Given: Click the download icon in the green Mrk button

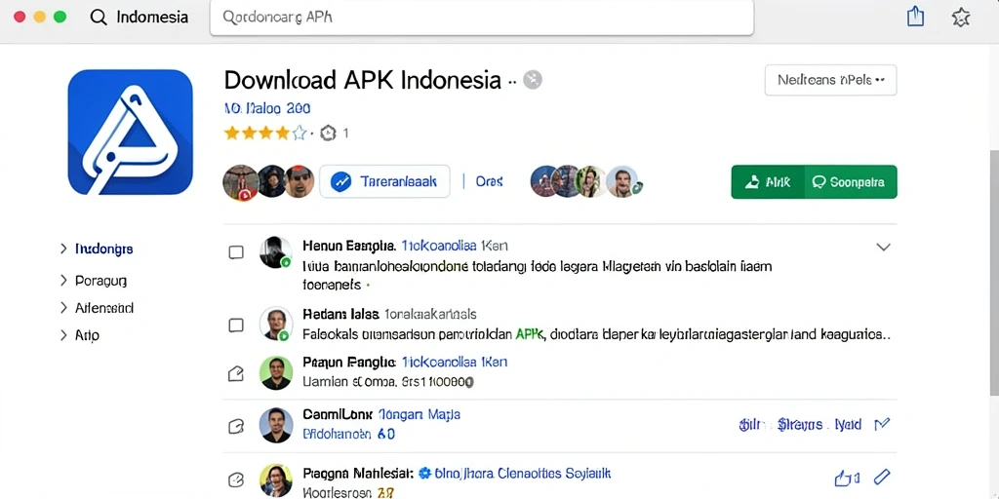Looking at the screenshot, I should click(x=752, y=182).
